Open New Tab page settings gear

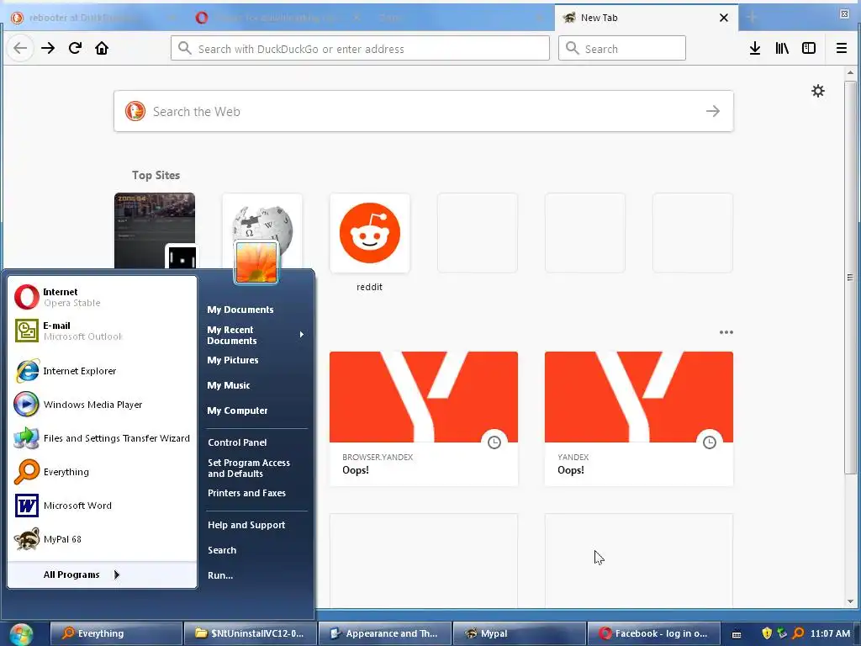tap(818, 91)
